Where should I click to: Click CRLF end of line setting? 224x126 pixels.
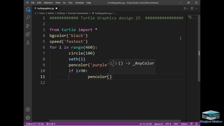coord(176,124)
